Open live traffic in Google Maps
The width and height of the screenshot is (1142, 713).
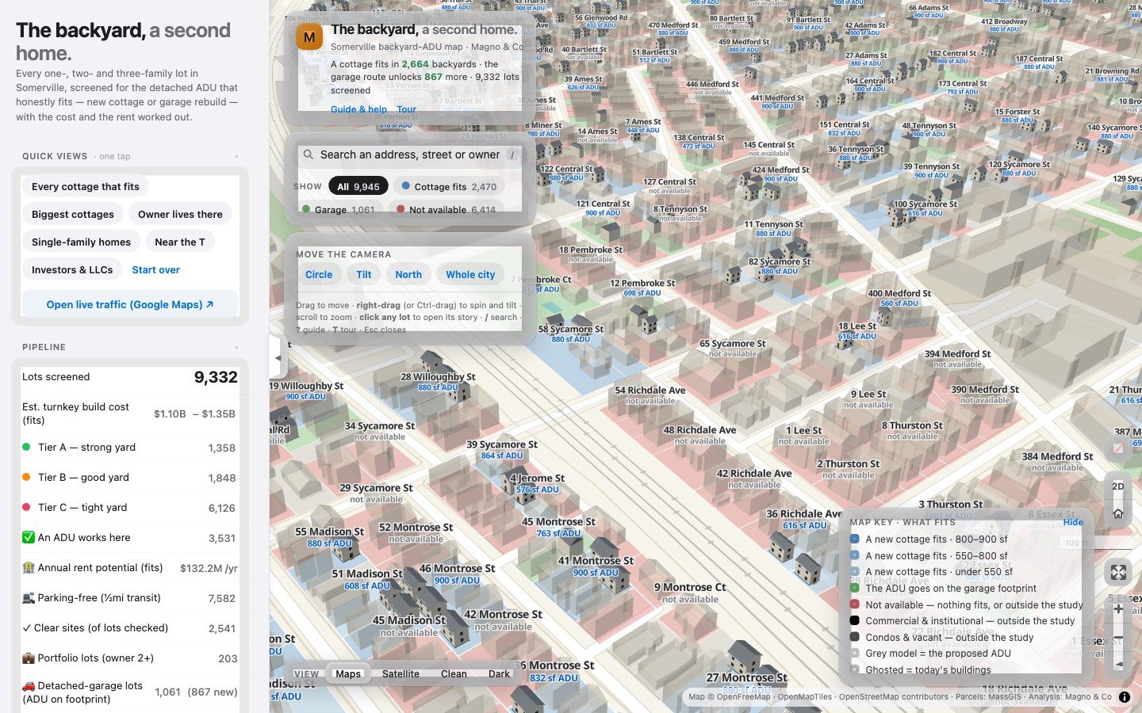point(130,304)
